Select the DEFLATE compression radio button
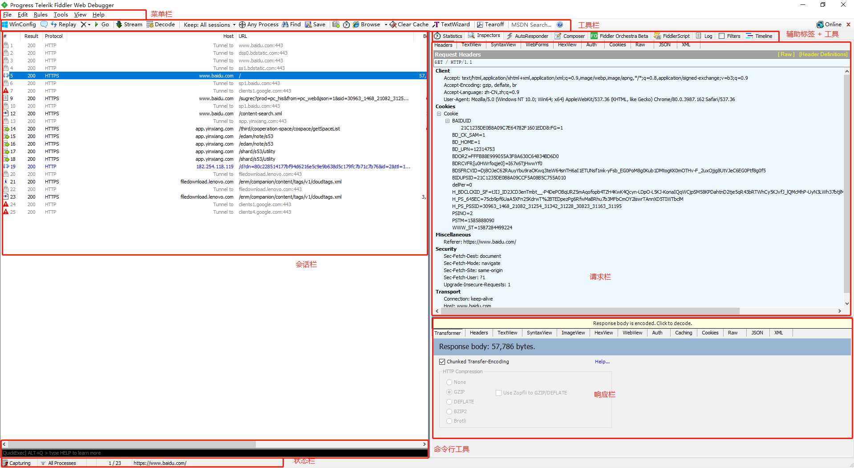The image size is (854, 468). click(x=449, y=402)
